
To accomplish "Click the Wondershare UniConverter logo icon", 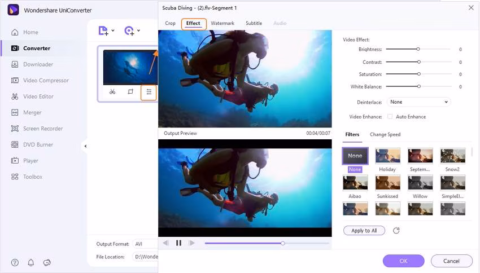I will coord(13,10).
